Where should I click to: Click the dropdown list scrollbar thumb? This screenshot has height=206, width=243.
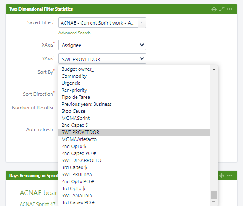click(214, 195)
